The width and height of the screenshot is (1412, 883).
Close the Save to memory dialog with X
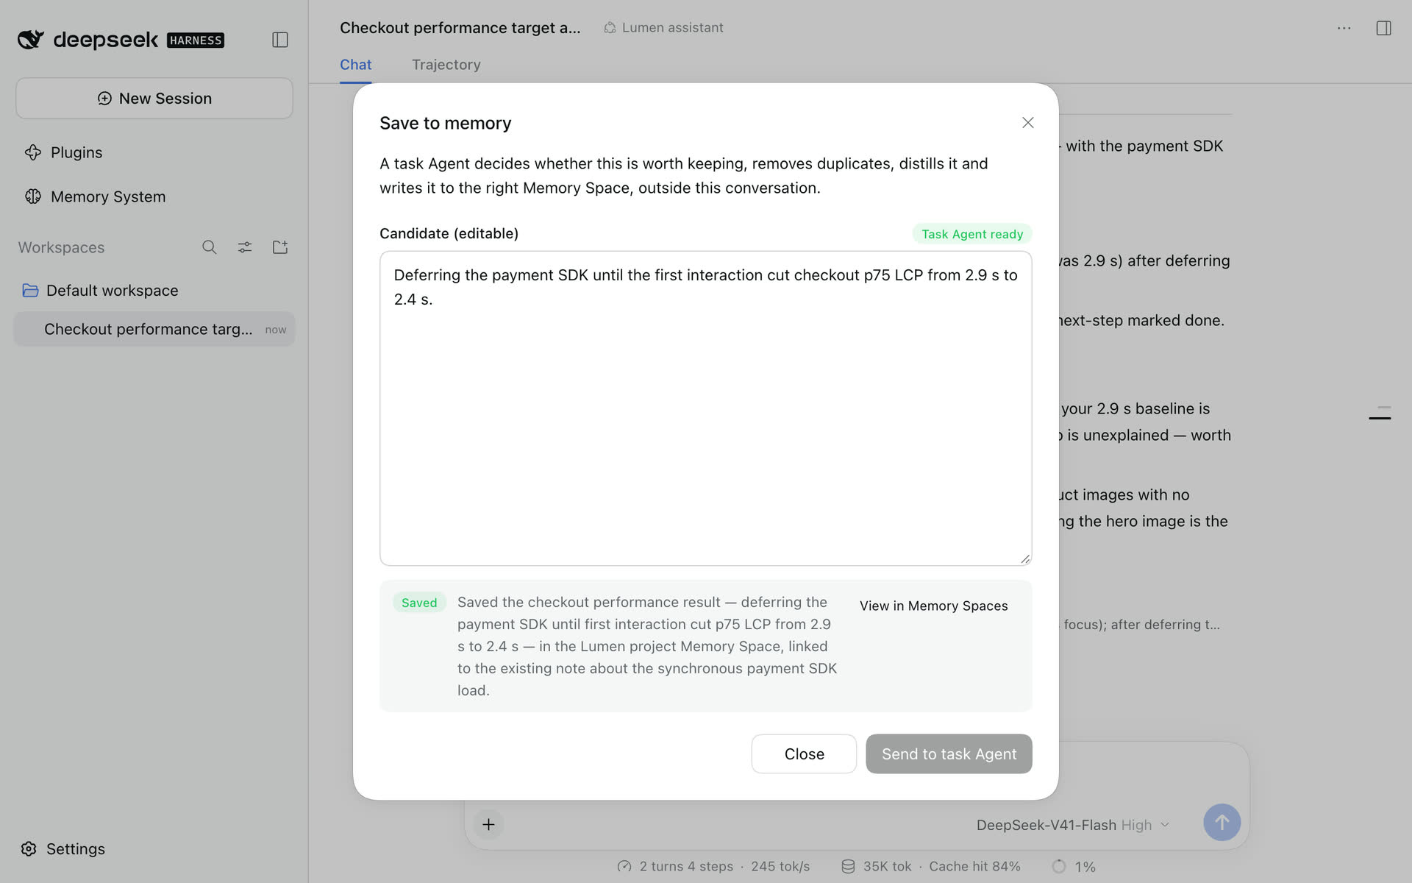[x=1028, y=123]
